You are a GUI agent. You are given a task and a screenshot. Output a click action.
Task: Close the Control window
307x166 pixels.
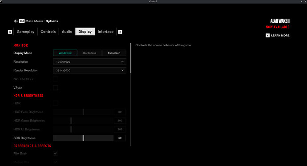(305, 1)
